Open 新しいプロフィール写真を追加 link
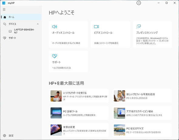This screenshot has height=140, width=179. [x=142, y=96]
